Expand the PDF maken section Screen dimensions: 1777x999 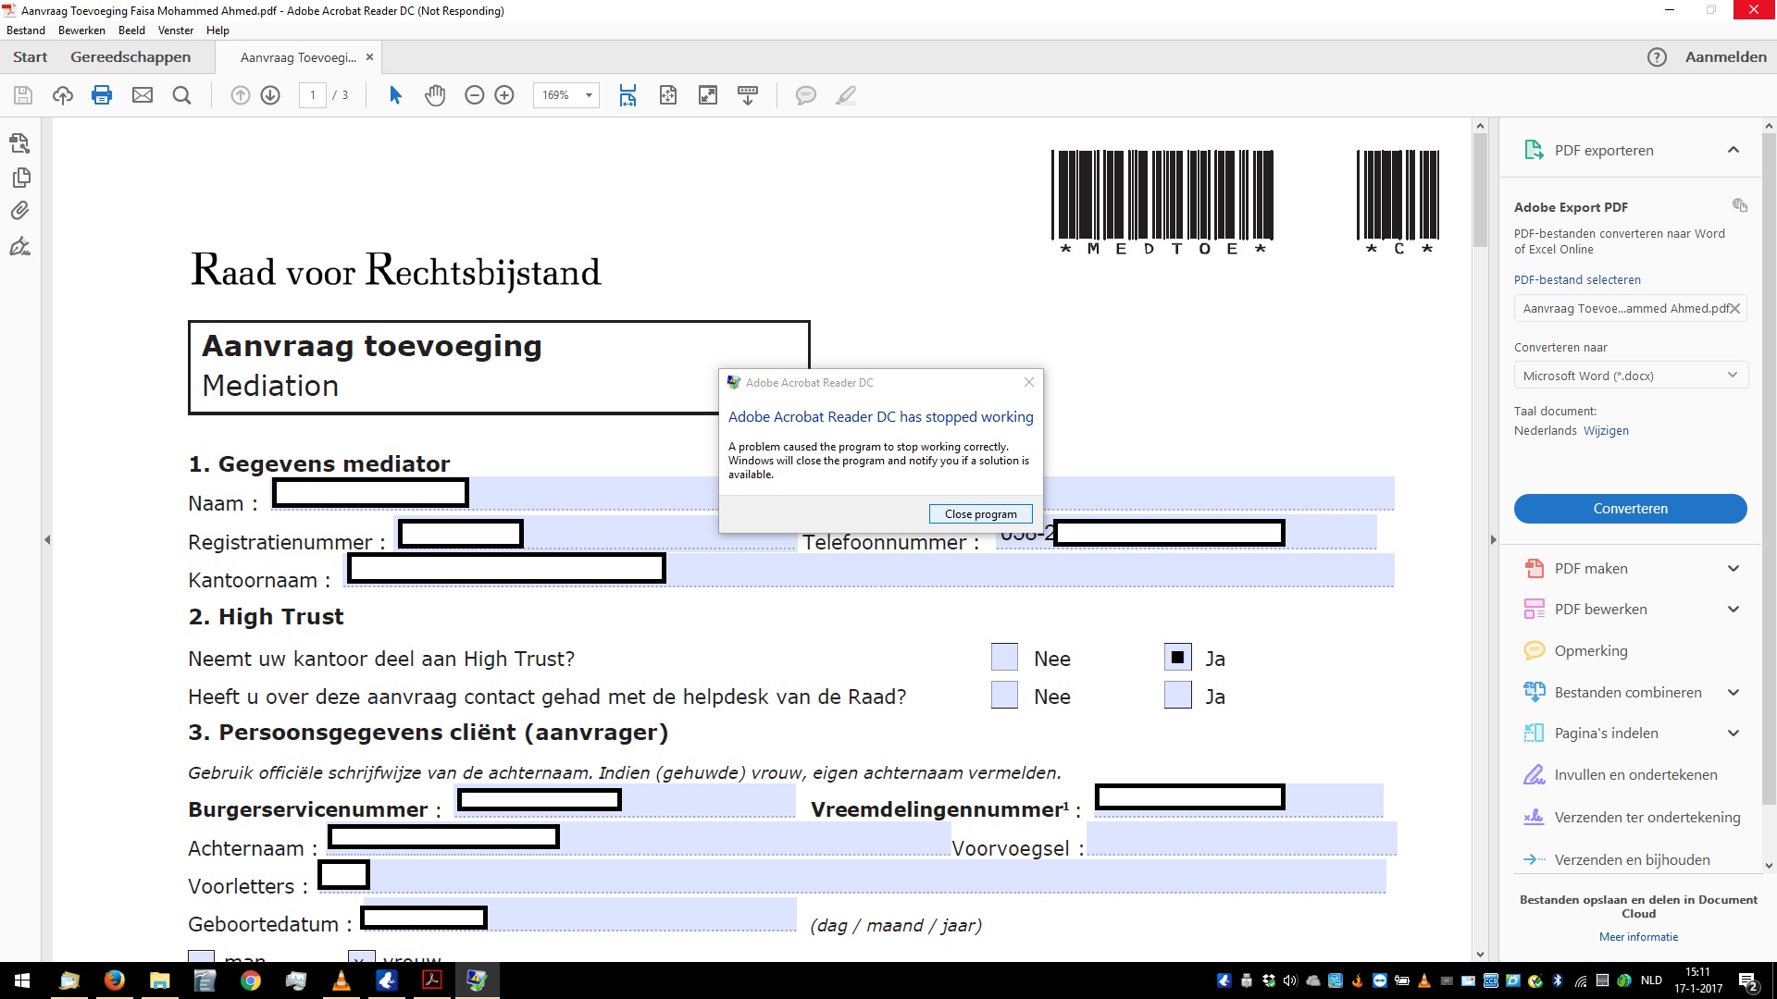tap(1734, 569)
